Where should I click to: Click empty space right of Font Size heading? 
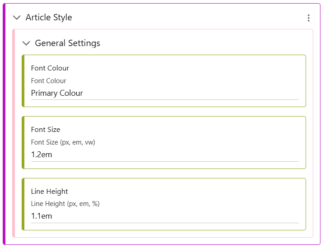click(x=181, y=130)
